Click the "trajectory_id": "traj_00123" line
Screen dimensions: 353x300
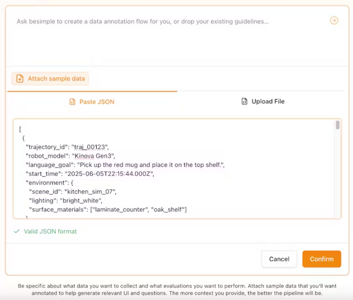click(x=67, y=147)
